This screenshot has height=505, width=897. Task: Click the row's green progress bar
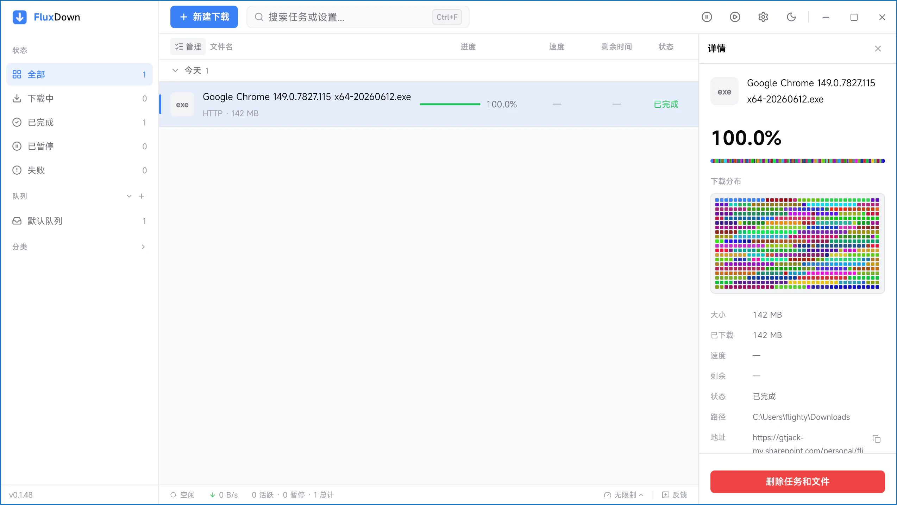click(x=450, y=104)
